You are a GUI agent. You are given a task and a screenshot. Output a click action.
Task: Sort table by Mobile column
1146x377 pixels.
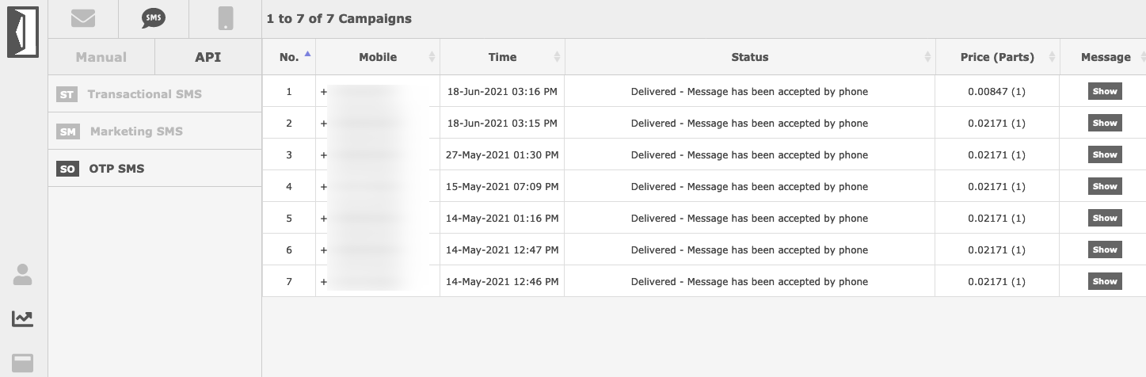tap(378, 57)
